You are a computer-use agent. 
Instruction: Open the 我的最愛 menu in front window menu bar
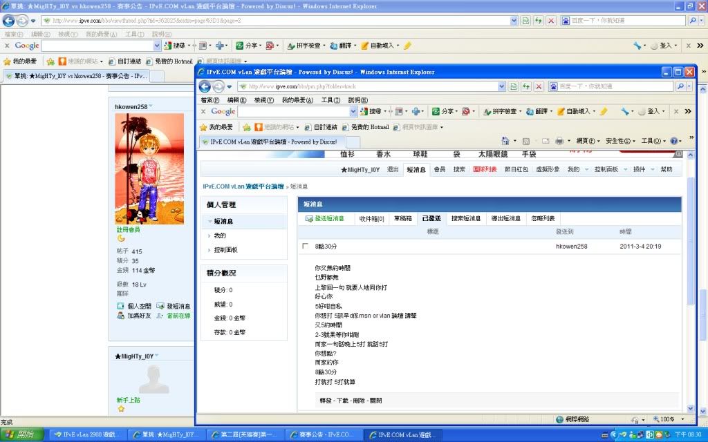[x=297, y=100]
